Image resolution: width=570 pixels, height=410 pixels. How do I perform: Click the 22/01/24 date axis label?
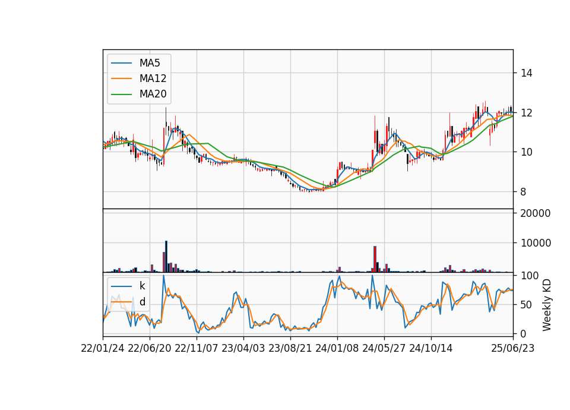click(103, 348)
